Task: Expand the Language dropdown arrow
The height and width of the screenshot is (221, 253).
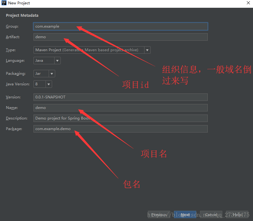Action: click(x=57, y=61)
